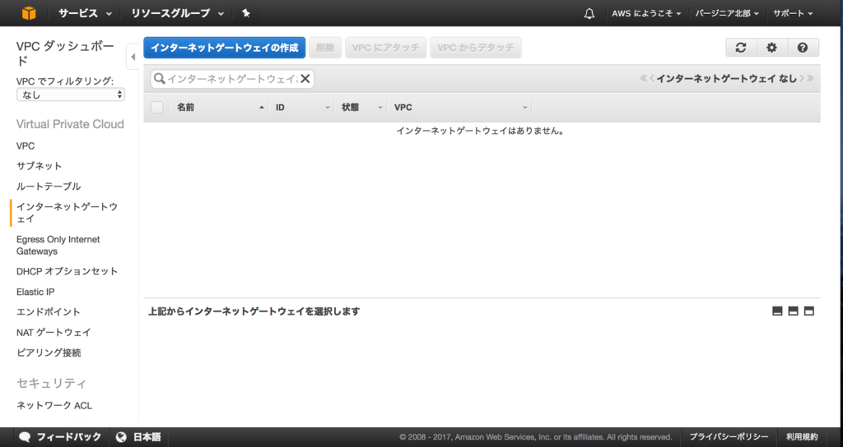
Task: Open the VPC filter dropdown showing なし
Action: click(71, 95)
